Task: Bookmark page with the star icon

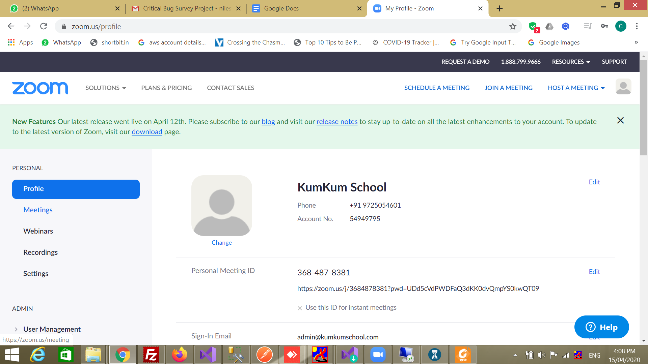Action: (513, 26)
